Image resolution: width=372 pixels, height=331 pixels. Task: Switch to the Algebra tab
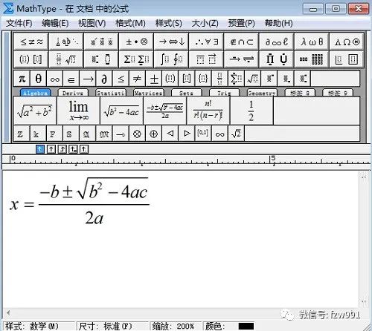[x=35, y=93]
